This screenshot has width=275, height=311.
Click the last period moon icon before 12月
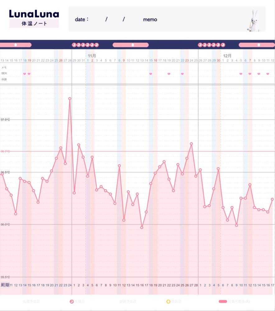coord(223,45)
